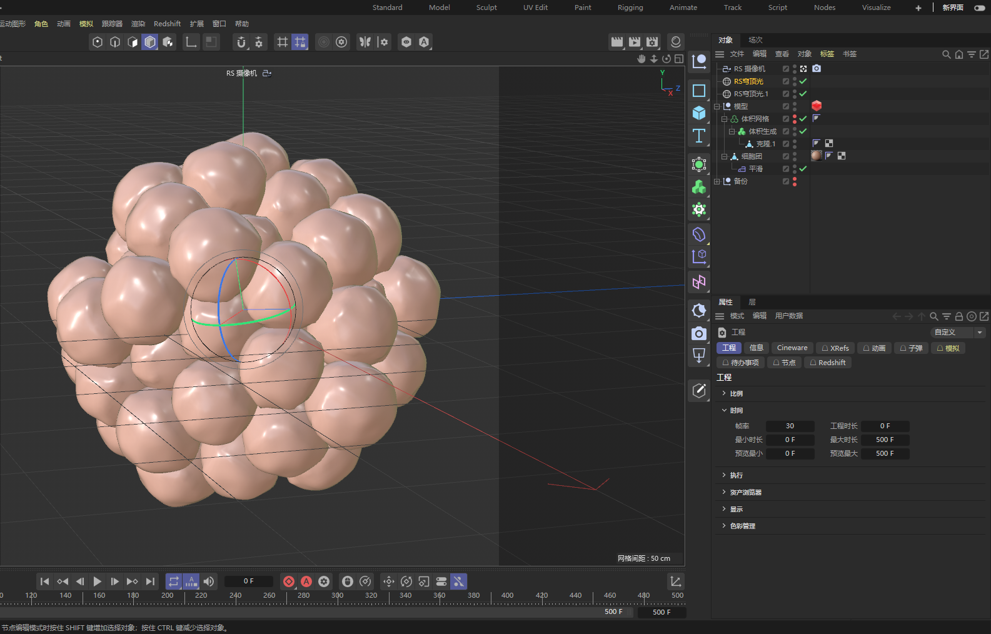The image size is (991, 634).
Task: Click XRefs attribute button
Action: (x=835, y=348)
